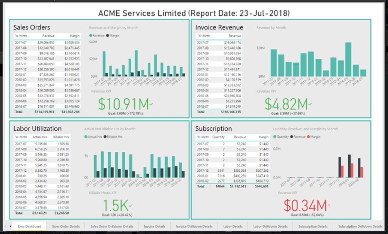Select the short 2018-01 bar in the Labor Utilization chart
The image size is (388, 234).
coord(138,176)
